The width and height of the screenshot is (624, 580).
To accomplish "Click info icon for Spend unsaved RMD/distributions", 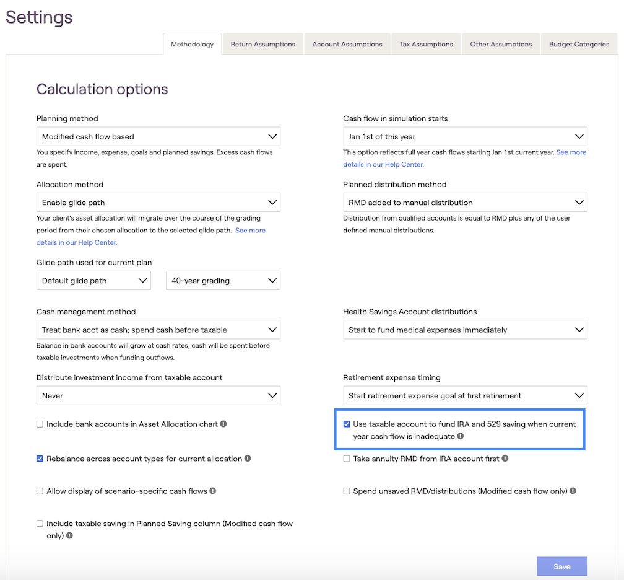I will click(573, 491).
